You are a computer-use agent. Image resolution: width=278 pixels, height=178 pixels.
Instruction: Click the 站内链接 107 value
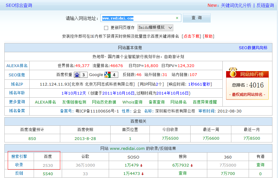(x=193, y=75)
